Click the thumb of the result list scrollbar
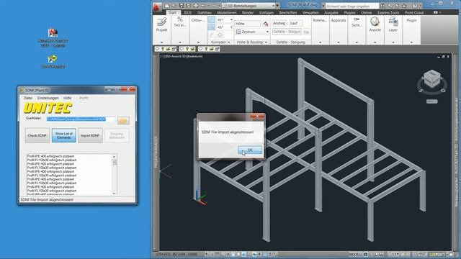461x259 pixels. pyautogui.click(x=115, y=162)
